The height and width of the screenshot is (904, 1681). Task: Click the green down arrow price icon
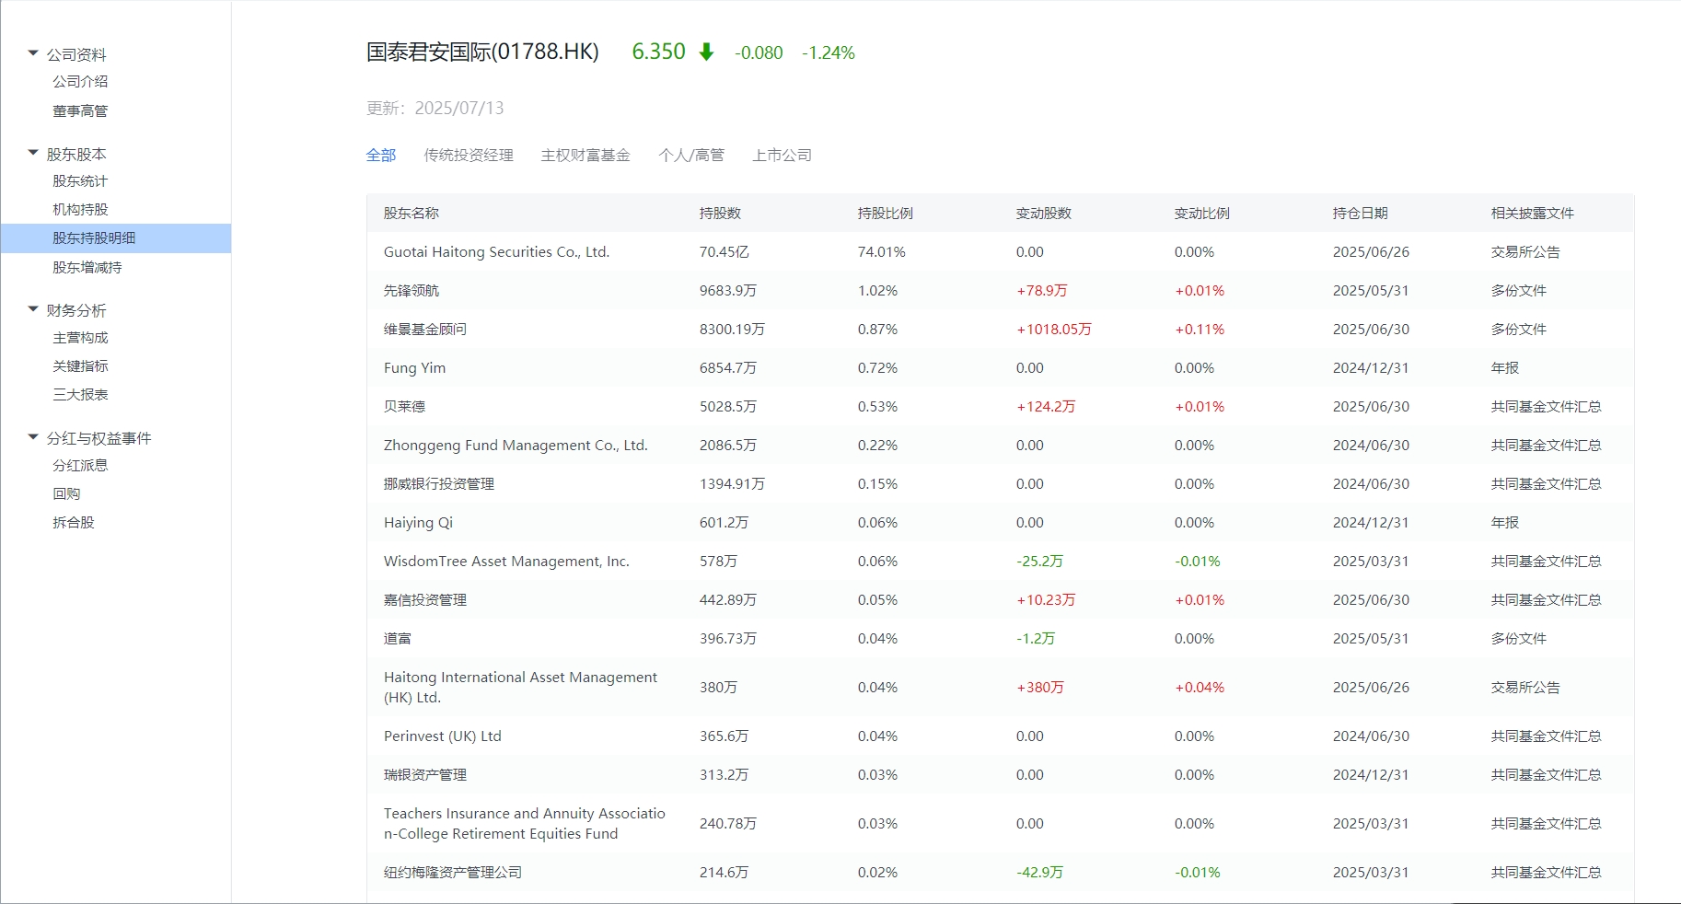(x=706, y=52)
